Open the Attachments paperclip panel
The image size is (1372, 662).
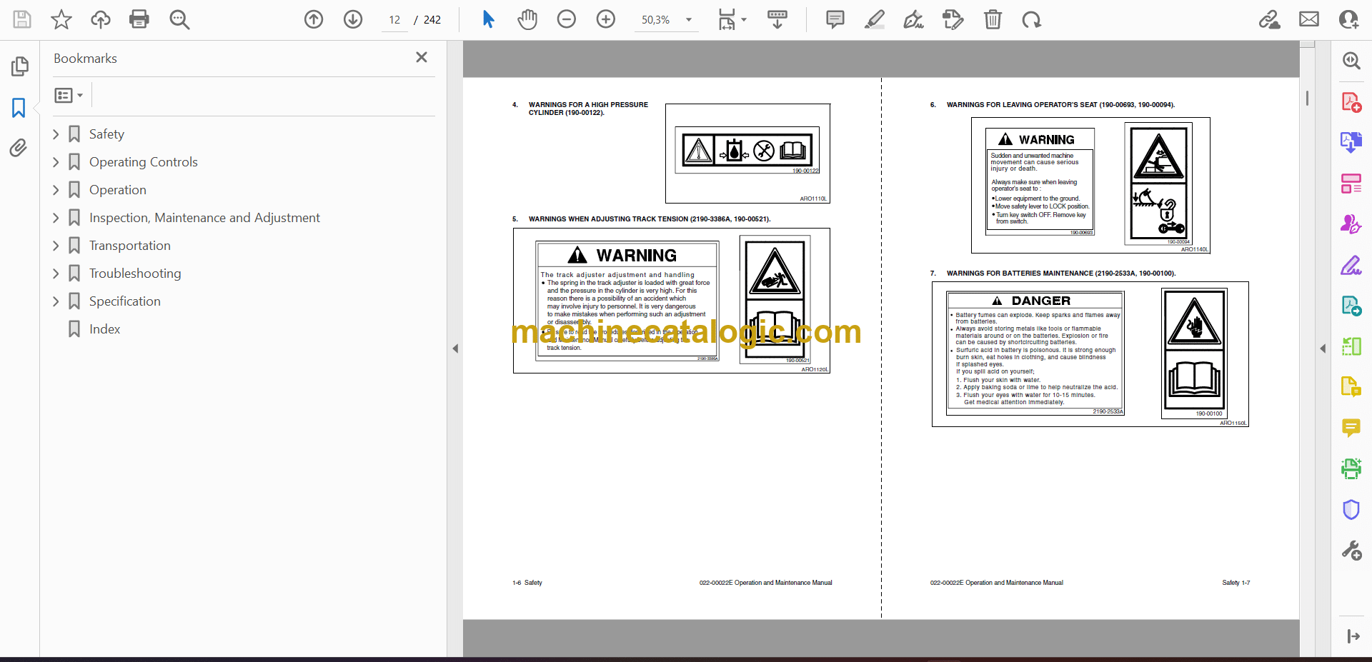coord(19,148)
